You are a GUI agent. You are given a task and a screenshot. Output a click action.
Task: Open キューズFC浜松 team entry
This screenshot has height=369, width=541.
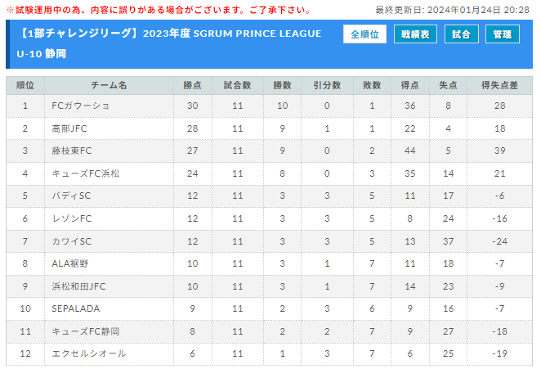tap(86, 173)
